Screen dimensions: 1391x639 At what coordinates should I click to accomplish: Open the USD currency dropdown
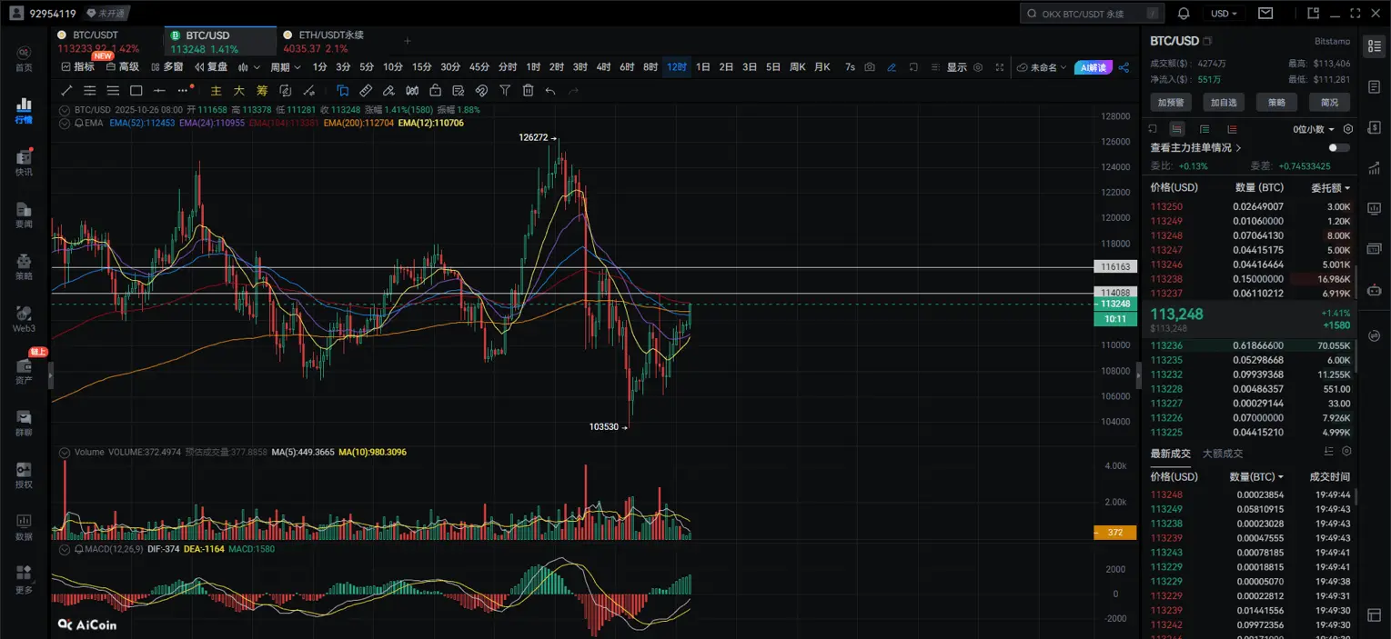point(1224,14)
